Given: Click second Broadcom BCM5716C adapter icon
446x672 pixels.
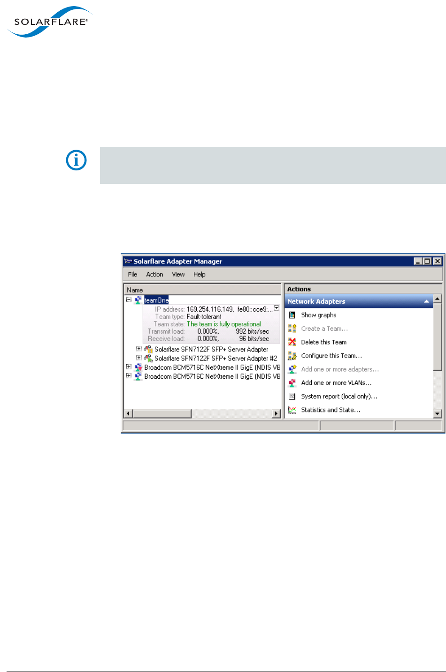Looking at the screenshot, I should click(138, 376).
